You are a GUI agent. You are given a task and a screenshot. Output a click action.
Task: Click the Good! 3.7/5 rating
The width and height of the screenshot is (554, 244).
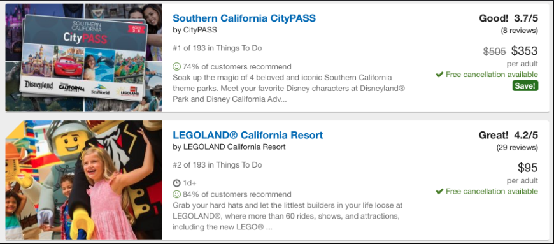[508, 18]
